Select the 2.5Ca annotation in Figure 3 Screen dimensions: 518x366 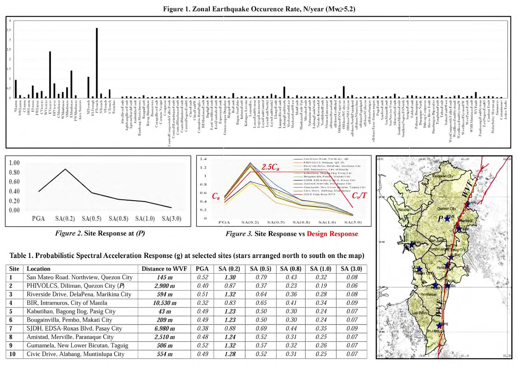tap(271, 166)
